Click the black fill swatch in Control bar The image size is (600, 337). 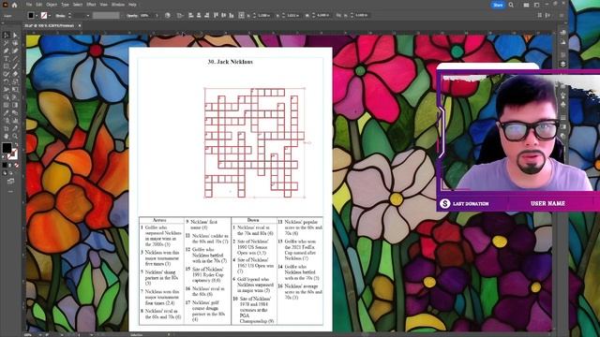click(31, 15)
